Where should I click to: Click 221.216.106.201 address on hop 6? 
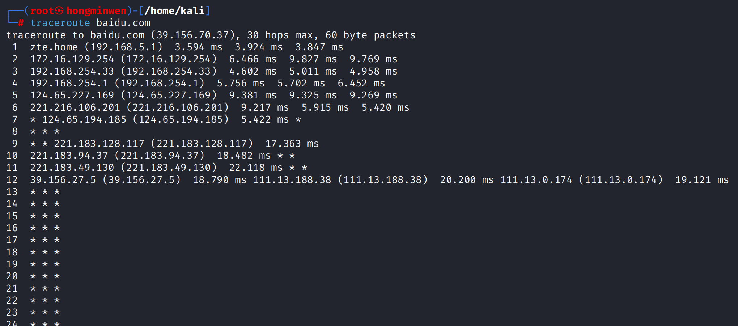[x=75, y=107]
